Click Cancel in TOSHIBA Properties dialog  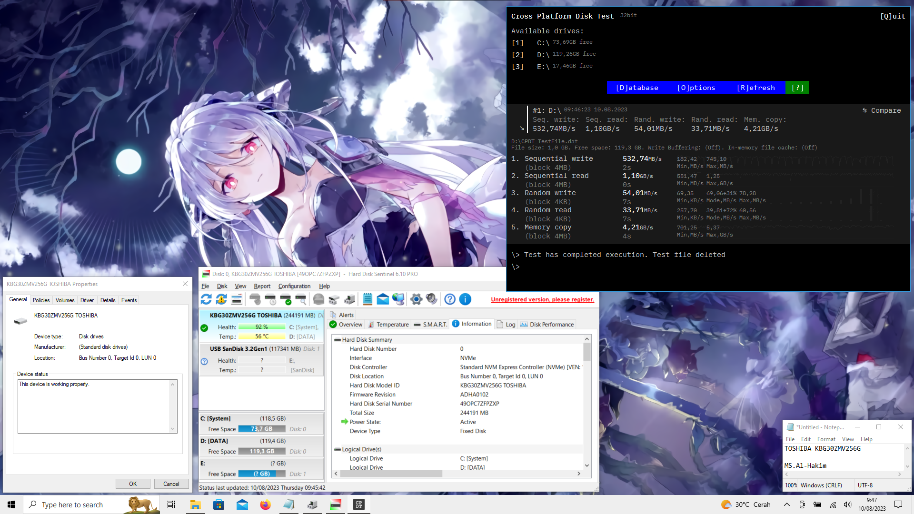point(171,484)
